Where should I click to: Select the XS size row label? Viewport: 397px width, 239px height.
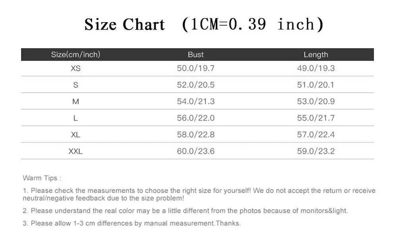pyautogui.click(x=76, y=68)
